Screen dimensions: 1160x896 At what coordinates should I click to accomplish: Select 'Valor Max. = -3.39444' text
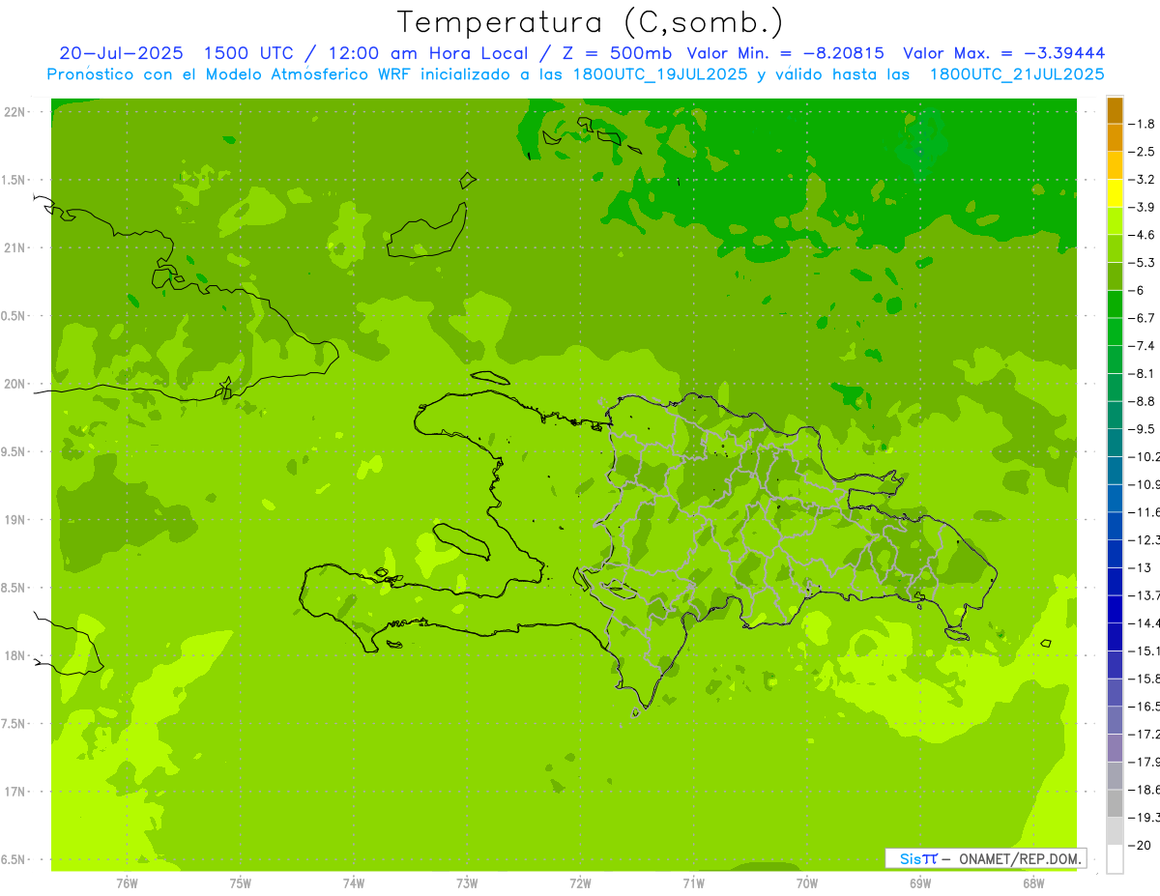pyautogui.click(x=1003, y=53)
